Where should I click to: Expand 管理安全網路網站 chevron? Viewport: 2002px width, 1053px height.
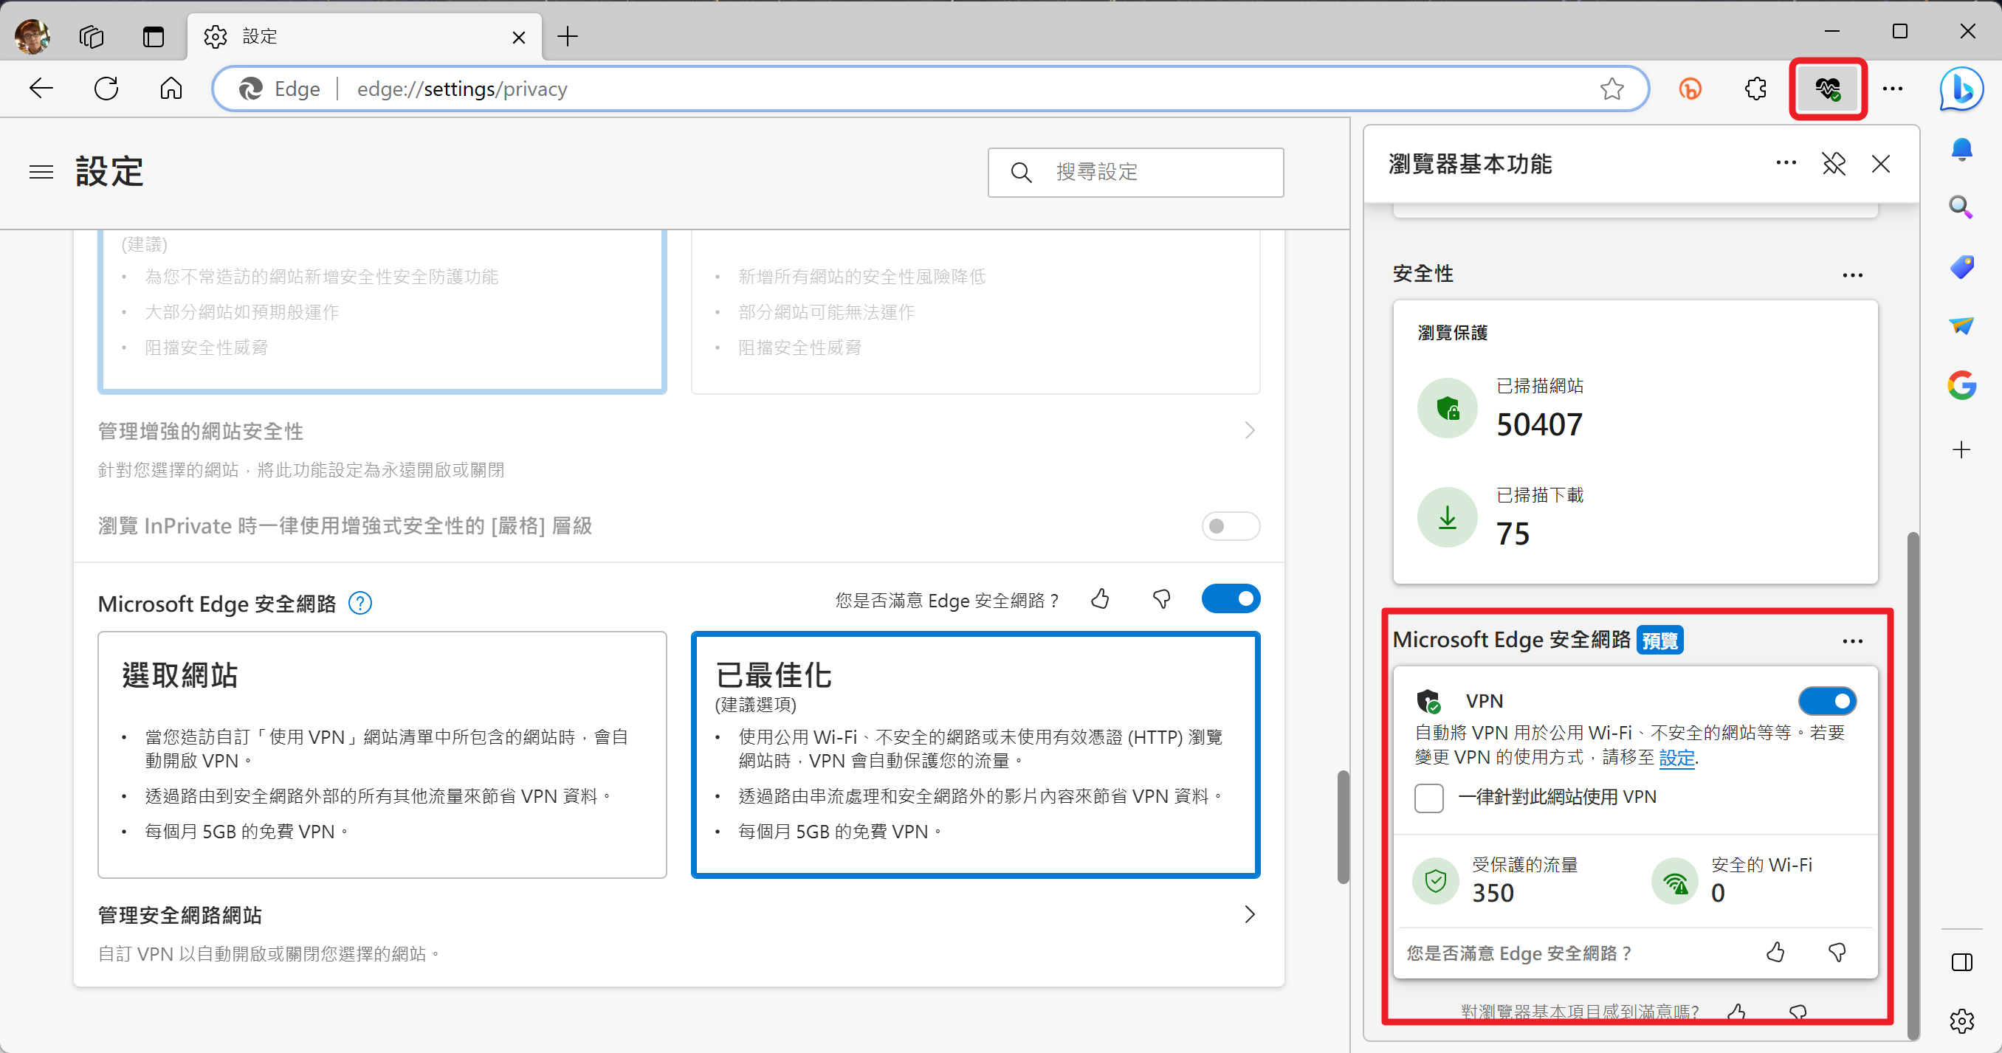coord(1250,915)
